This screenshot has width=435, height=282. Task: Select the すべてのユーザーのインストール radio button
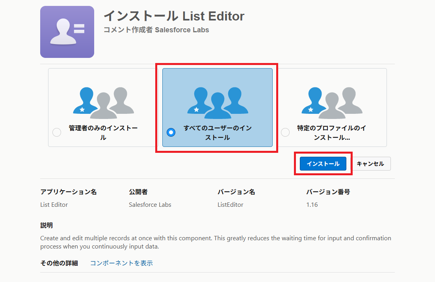coord(171,132)
